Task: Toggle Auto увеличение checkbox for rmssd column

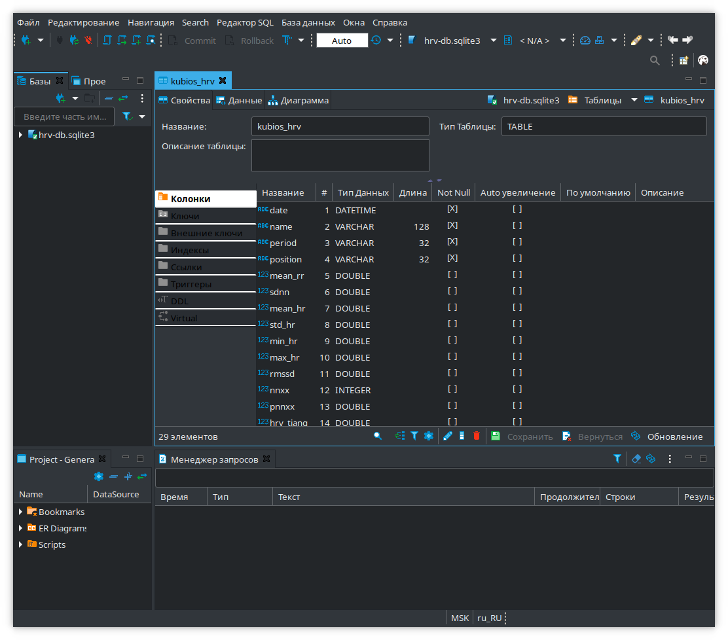Action: [x=517, y=372]
